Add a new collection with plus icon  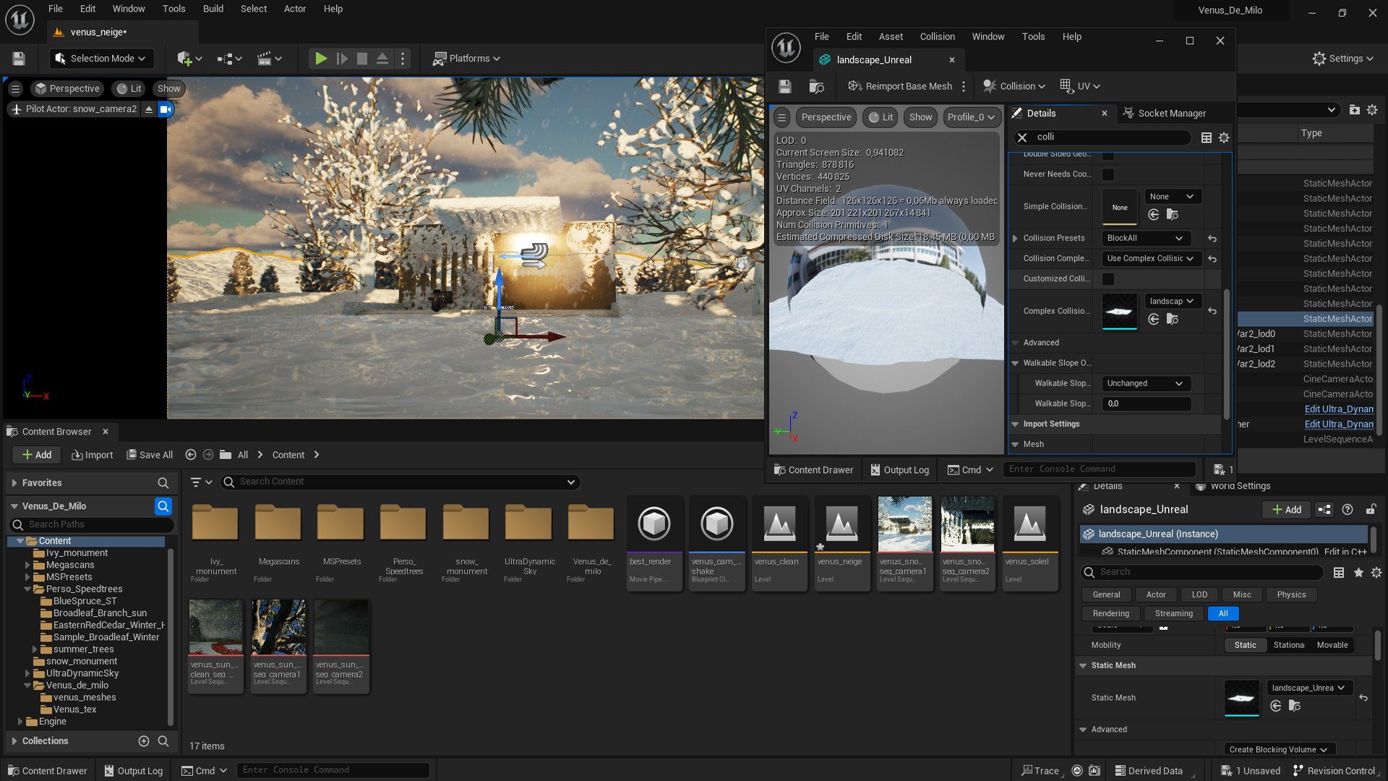click(144, 741)
